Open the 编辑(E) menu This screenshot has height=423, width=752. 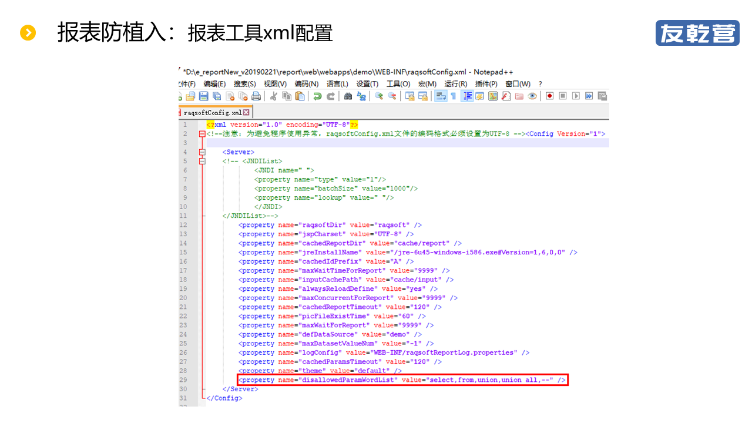214,84
